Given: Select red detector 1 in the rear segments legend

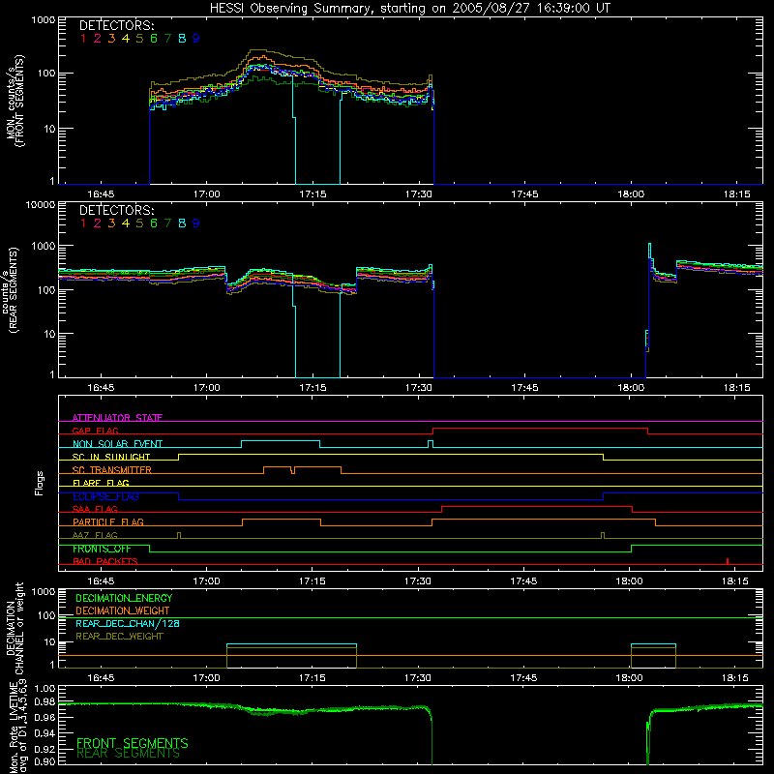Looking at the screenshot, I should point(83,223).
